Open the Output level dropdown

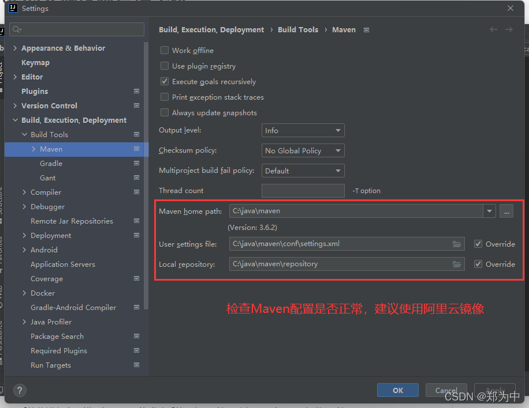tap(303, 130)
